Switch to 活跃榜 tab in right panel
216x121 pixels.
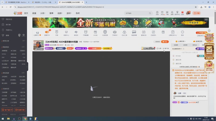coord(185,45)
